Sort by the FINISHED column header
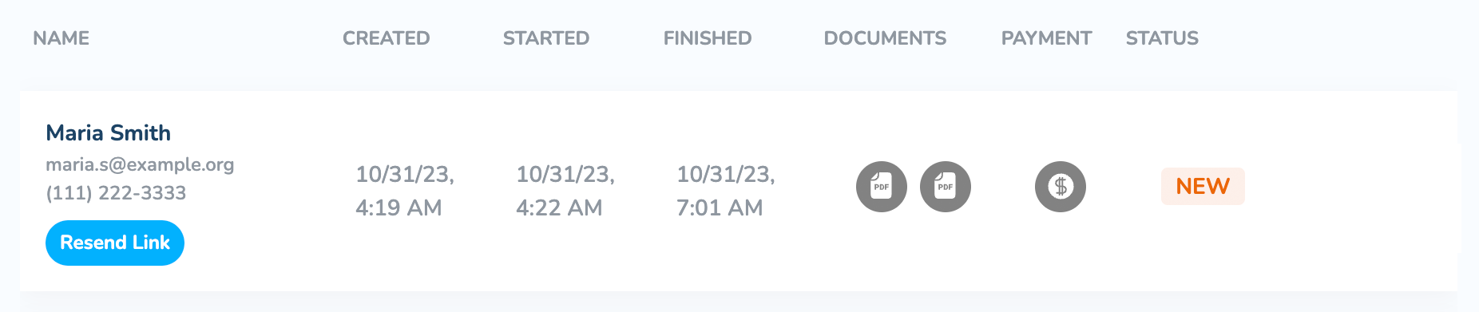This screenshot has width=1479, height=312. pos(708,38)
